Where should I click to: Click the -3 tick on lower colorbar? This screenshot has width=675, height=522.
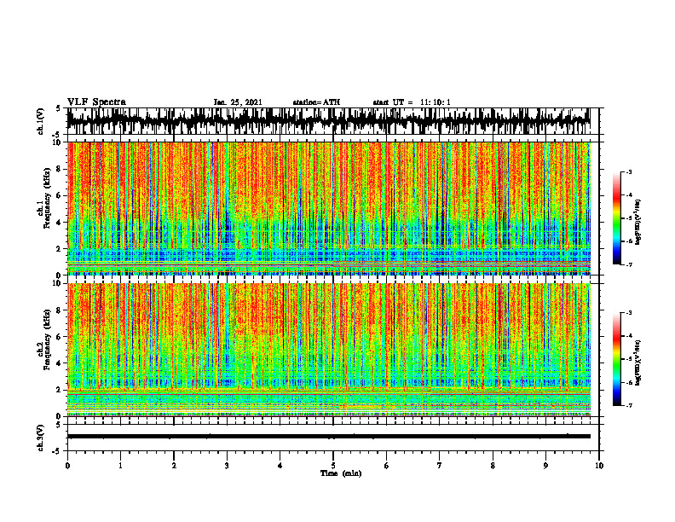tap(629, 313)
